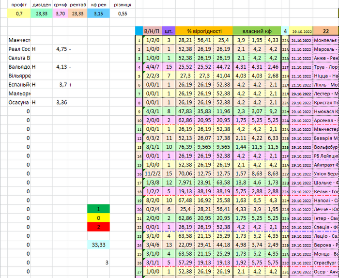The height and width of the screenshot is (278, 339).
Task: Click the 44,72 probability in row 4
Action: (223, 67)
